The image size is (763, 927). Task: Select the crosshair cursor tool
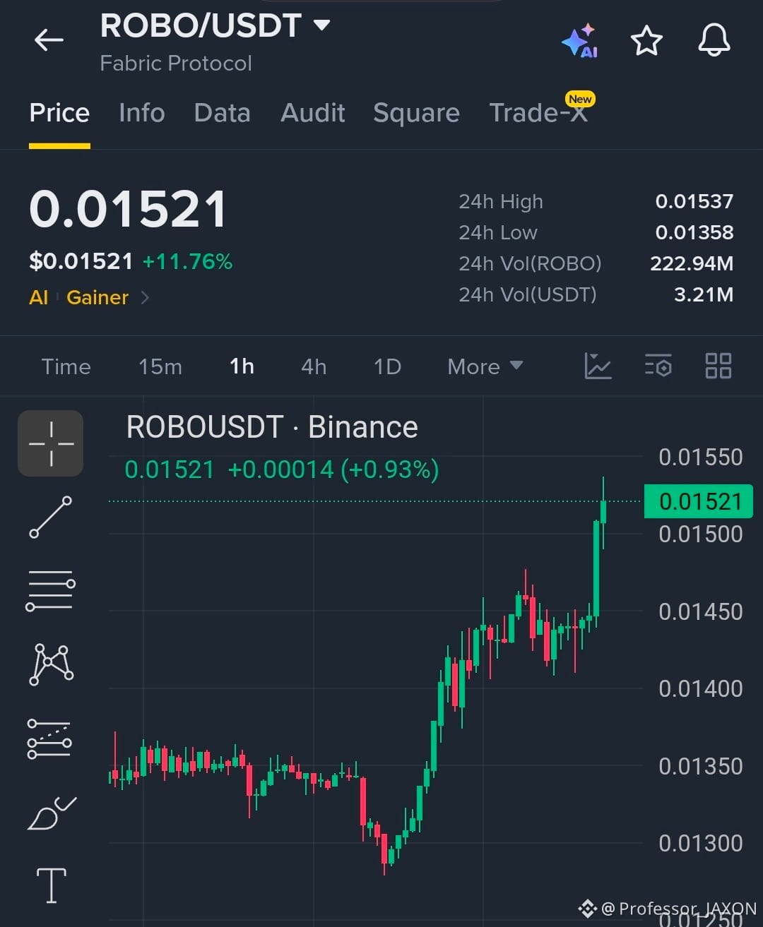point(51,443)
